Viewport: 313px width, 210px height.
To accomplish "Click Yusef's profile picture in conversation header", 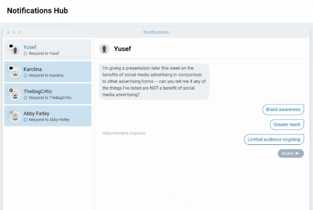I will tap(104, 48).
